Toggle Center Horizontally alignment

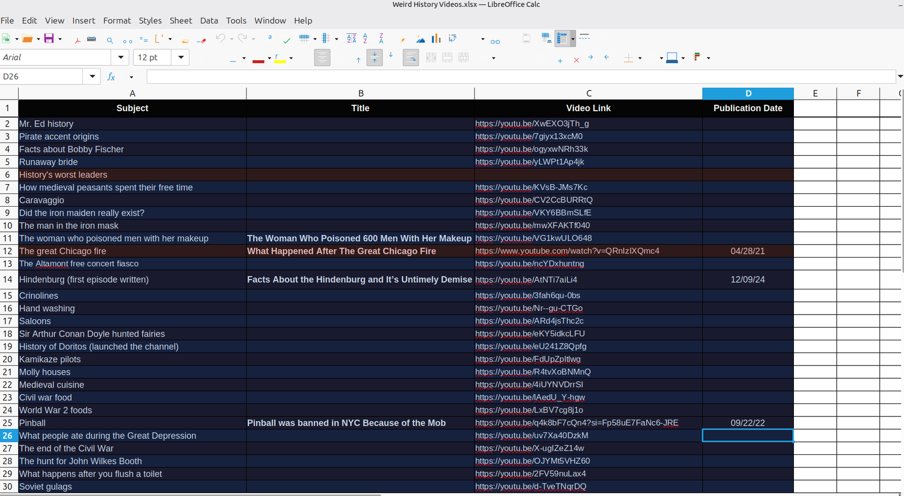coord(322,58)
